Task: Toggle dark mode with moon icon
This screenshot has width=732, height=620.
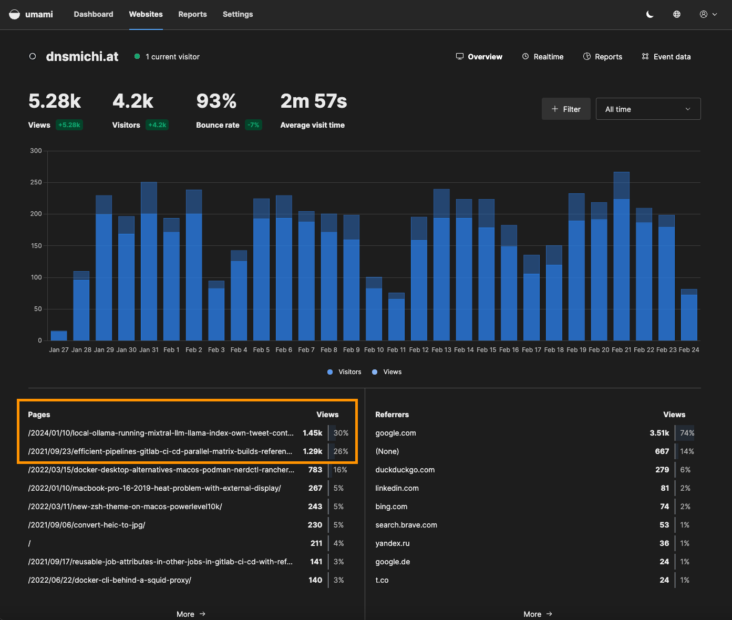Action: click(649, 14)
